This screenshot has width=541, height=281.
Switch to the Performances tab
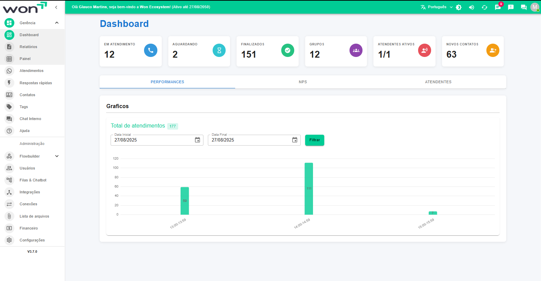tap(167, 82)
